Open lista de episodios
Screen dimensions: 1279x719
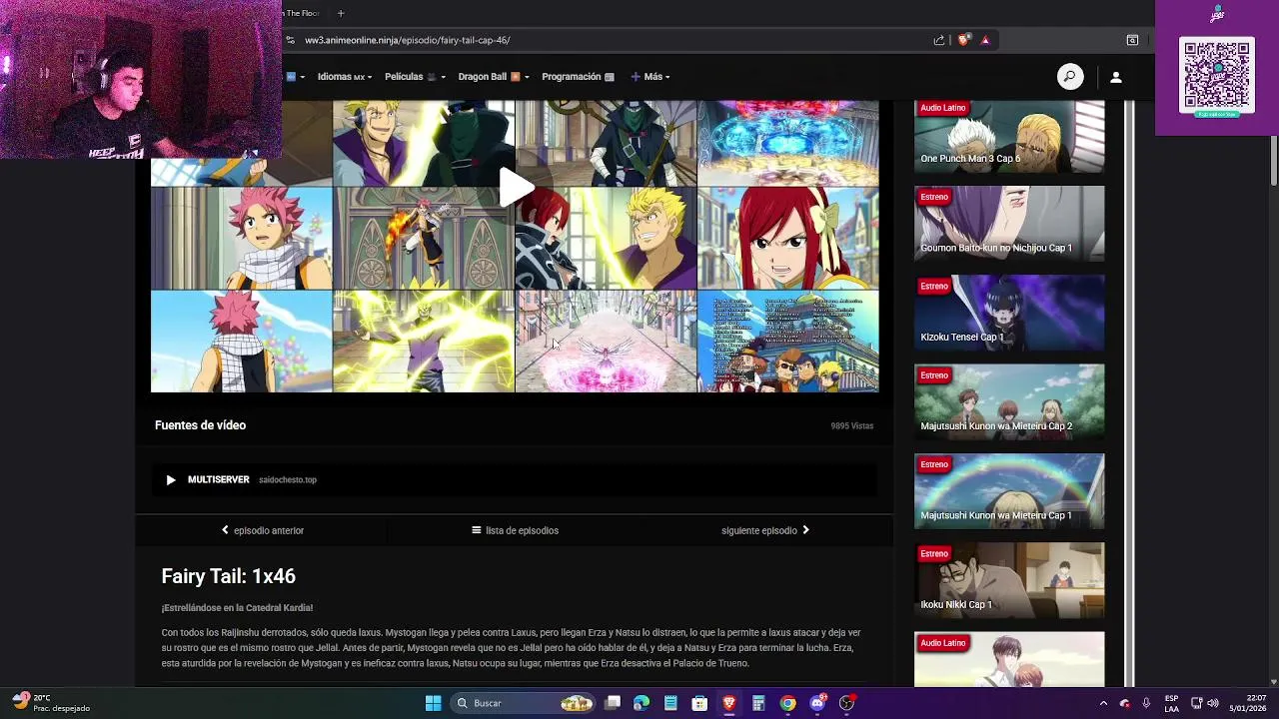click(515, 530)
